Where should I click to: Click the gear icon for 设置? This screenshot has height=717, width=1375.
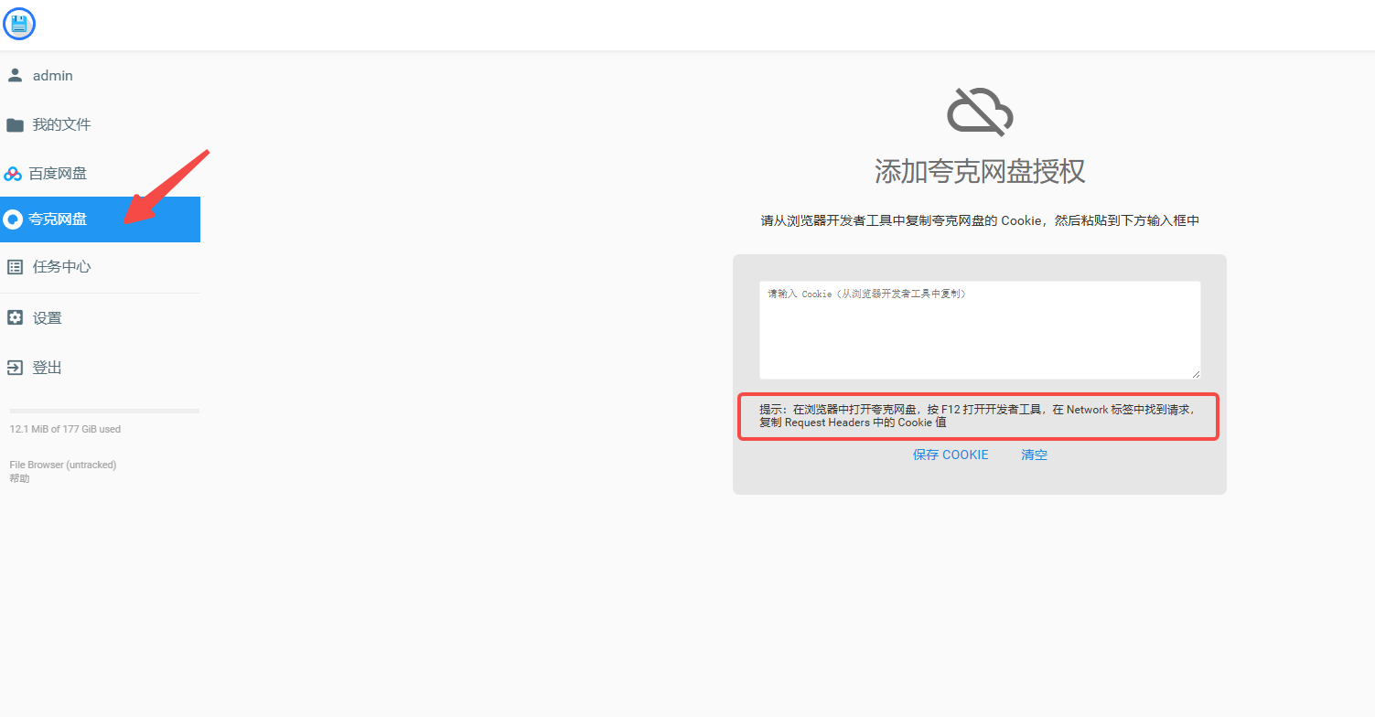pyautogui.click(x=15, y=317)
